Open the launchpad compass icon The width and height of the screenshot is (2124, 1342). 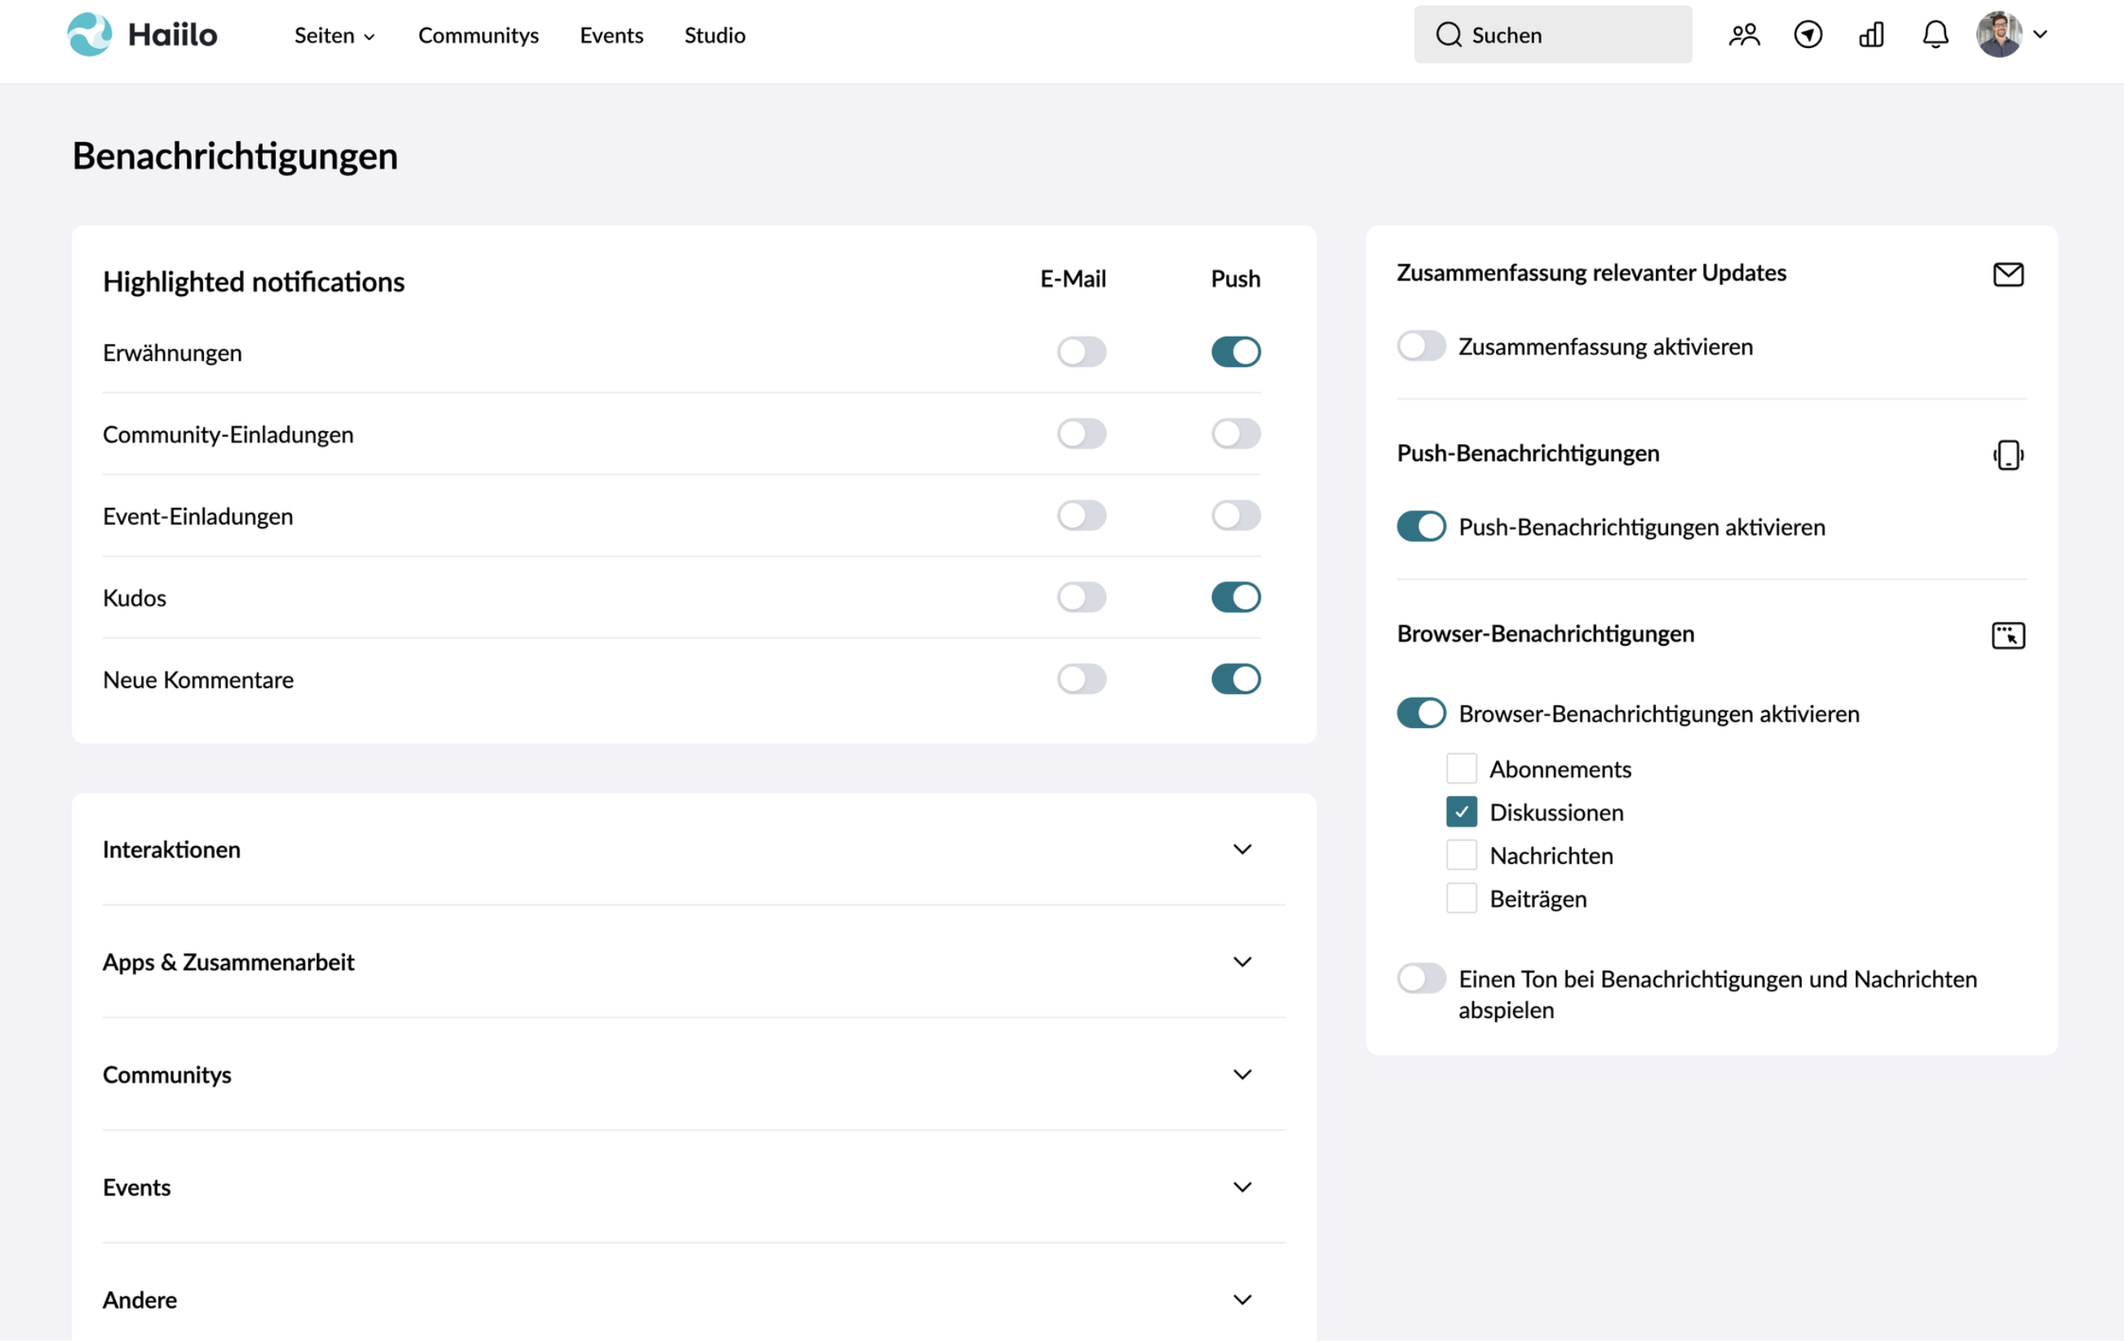pos(1808,35)
